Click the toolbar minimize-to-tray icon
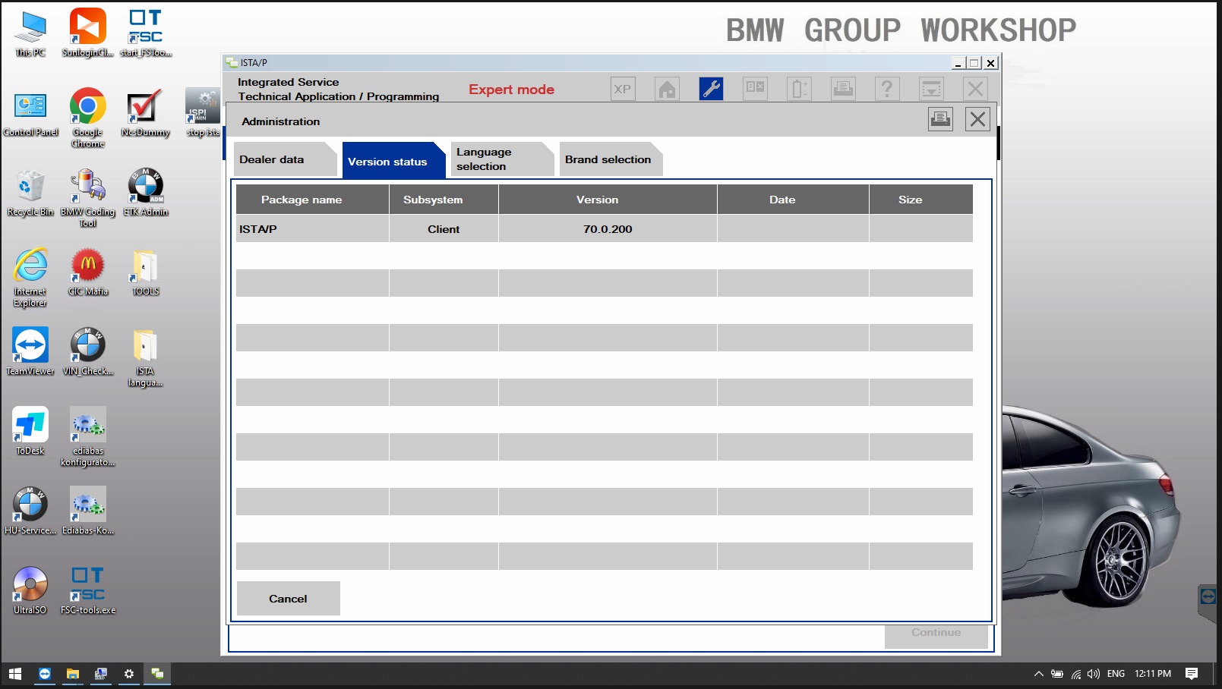Image resolution: width=1222 pixels, height=689 pixels. pyautogui.click(x=931, y=90)
